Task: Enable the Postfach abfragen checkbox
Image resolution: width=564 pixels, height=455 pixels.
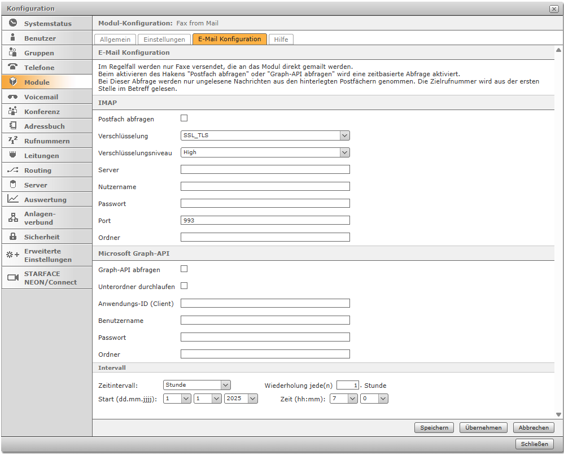Action: click(184, 119)
